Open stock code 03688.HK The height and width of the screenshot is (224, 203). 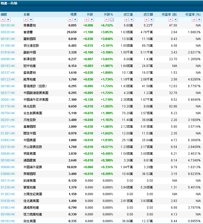tap(8, 174)
